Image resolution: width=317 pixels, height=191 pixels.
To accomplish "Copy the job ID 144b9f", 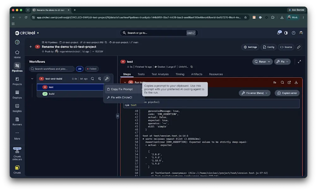I will click(192, 67).
